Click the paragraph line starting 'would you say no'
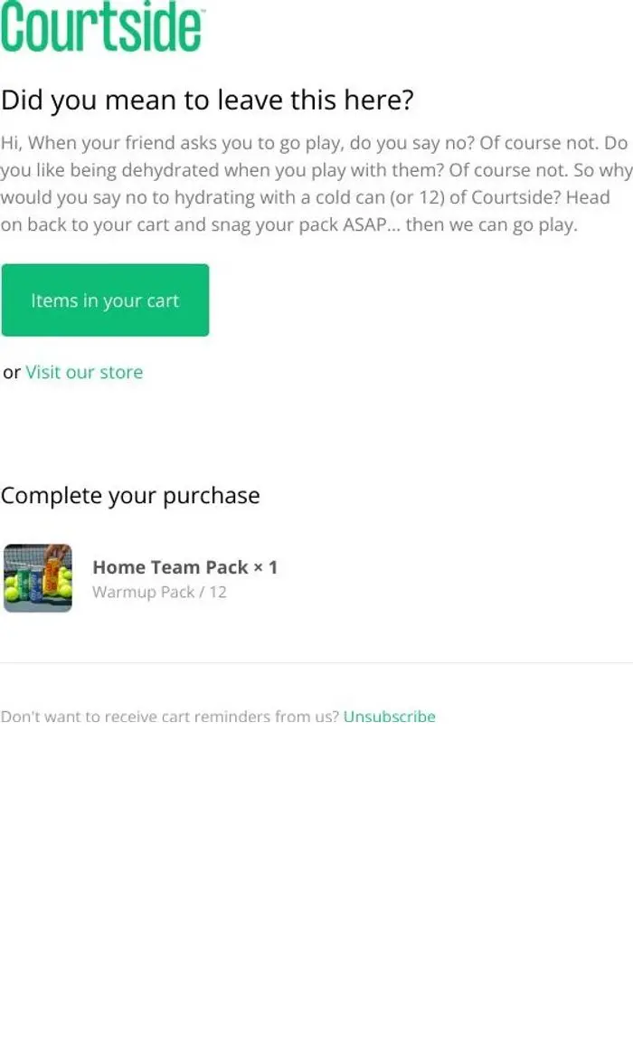Image resolution: width=633 pixels, height=1056 pixels. [306, 198]
